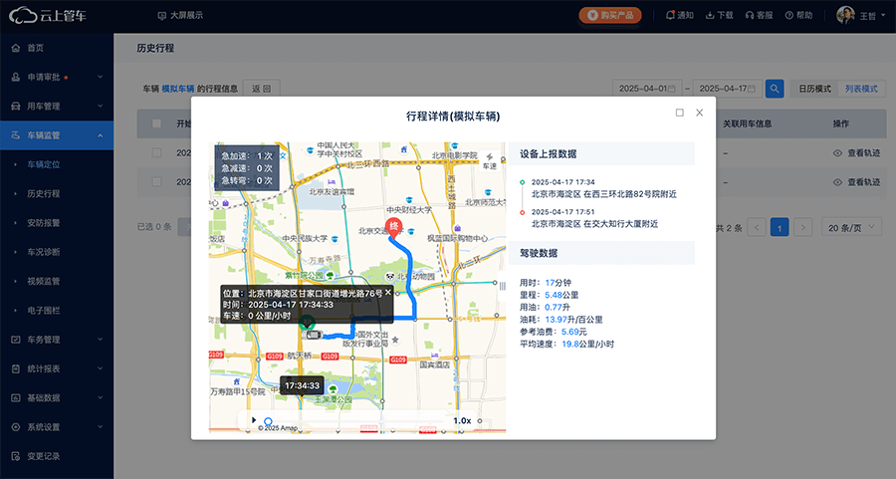
Task: Click the 模拟车辆 vehicle link
Action: point(178,89)
